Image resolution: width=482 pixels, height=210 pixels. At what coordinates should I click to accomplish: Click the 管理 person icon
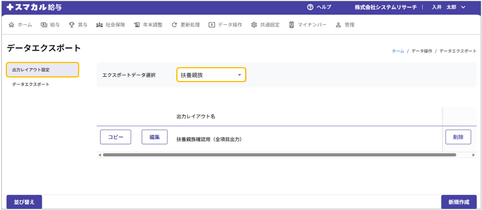(x=339, y=25)
